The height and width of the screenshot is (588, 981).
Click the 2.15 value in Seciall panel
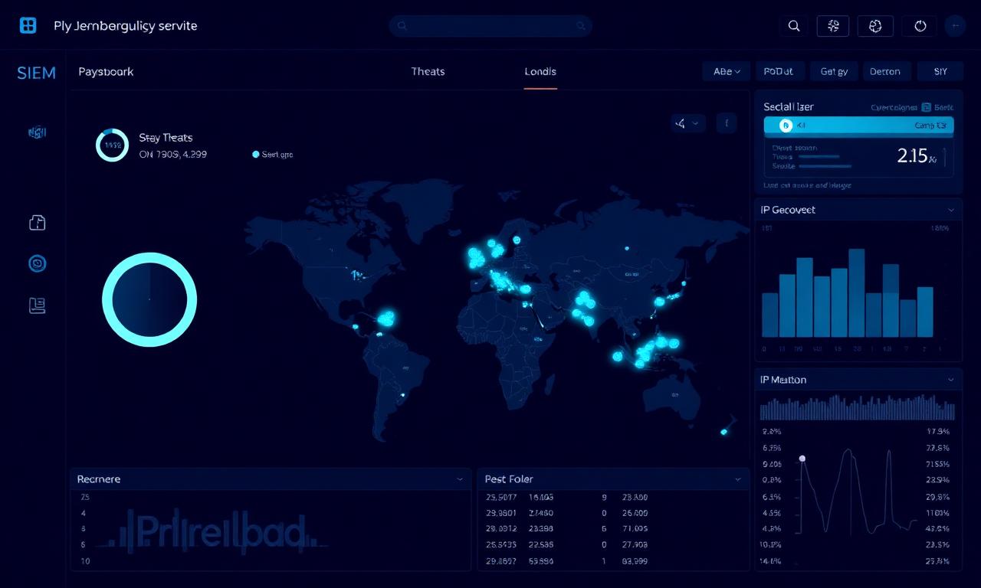pyautogui.click(x=913, y=155)
